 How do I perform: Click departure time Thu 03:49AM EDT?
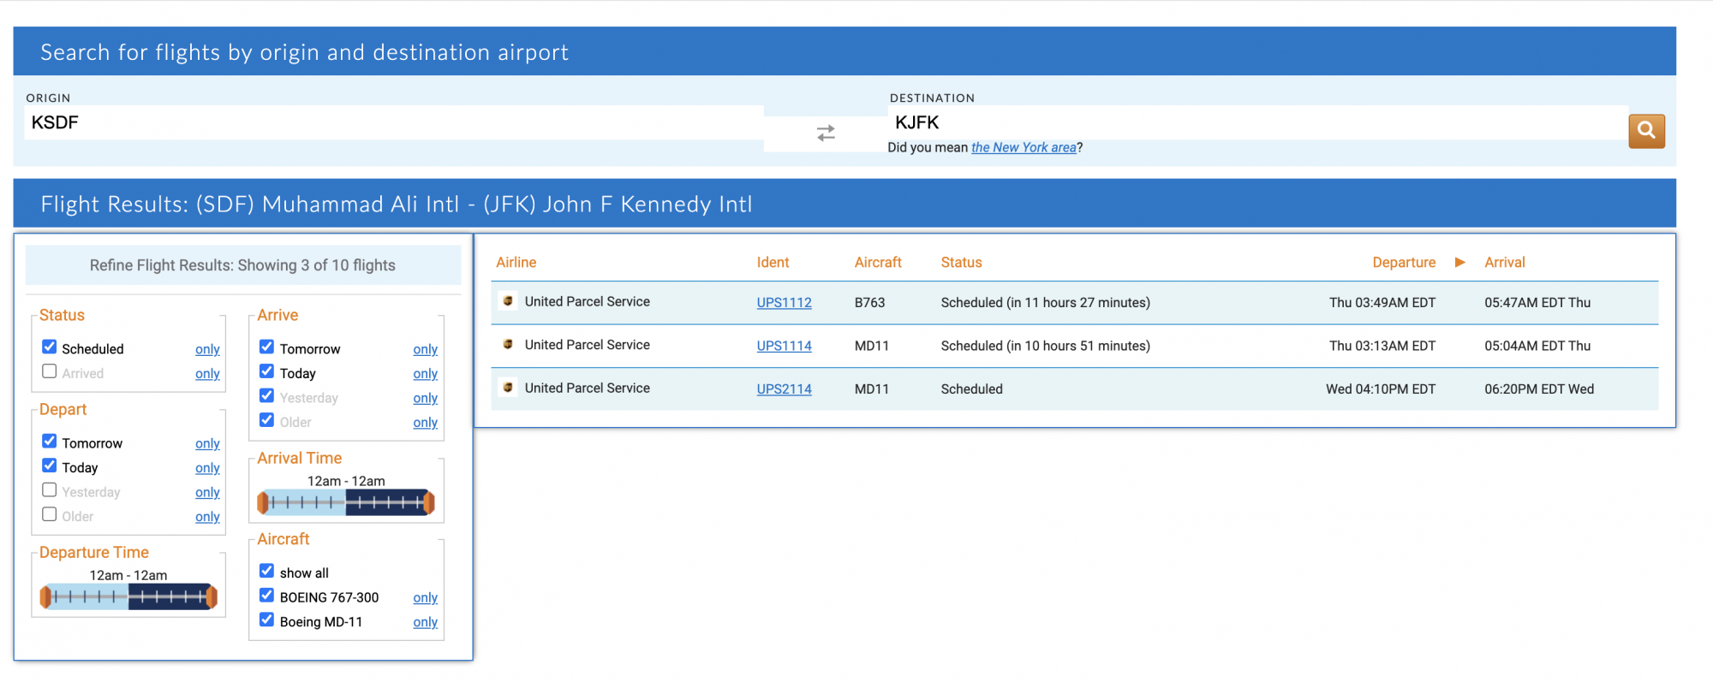1382,303
